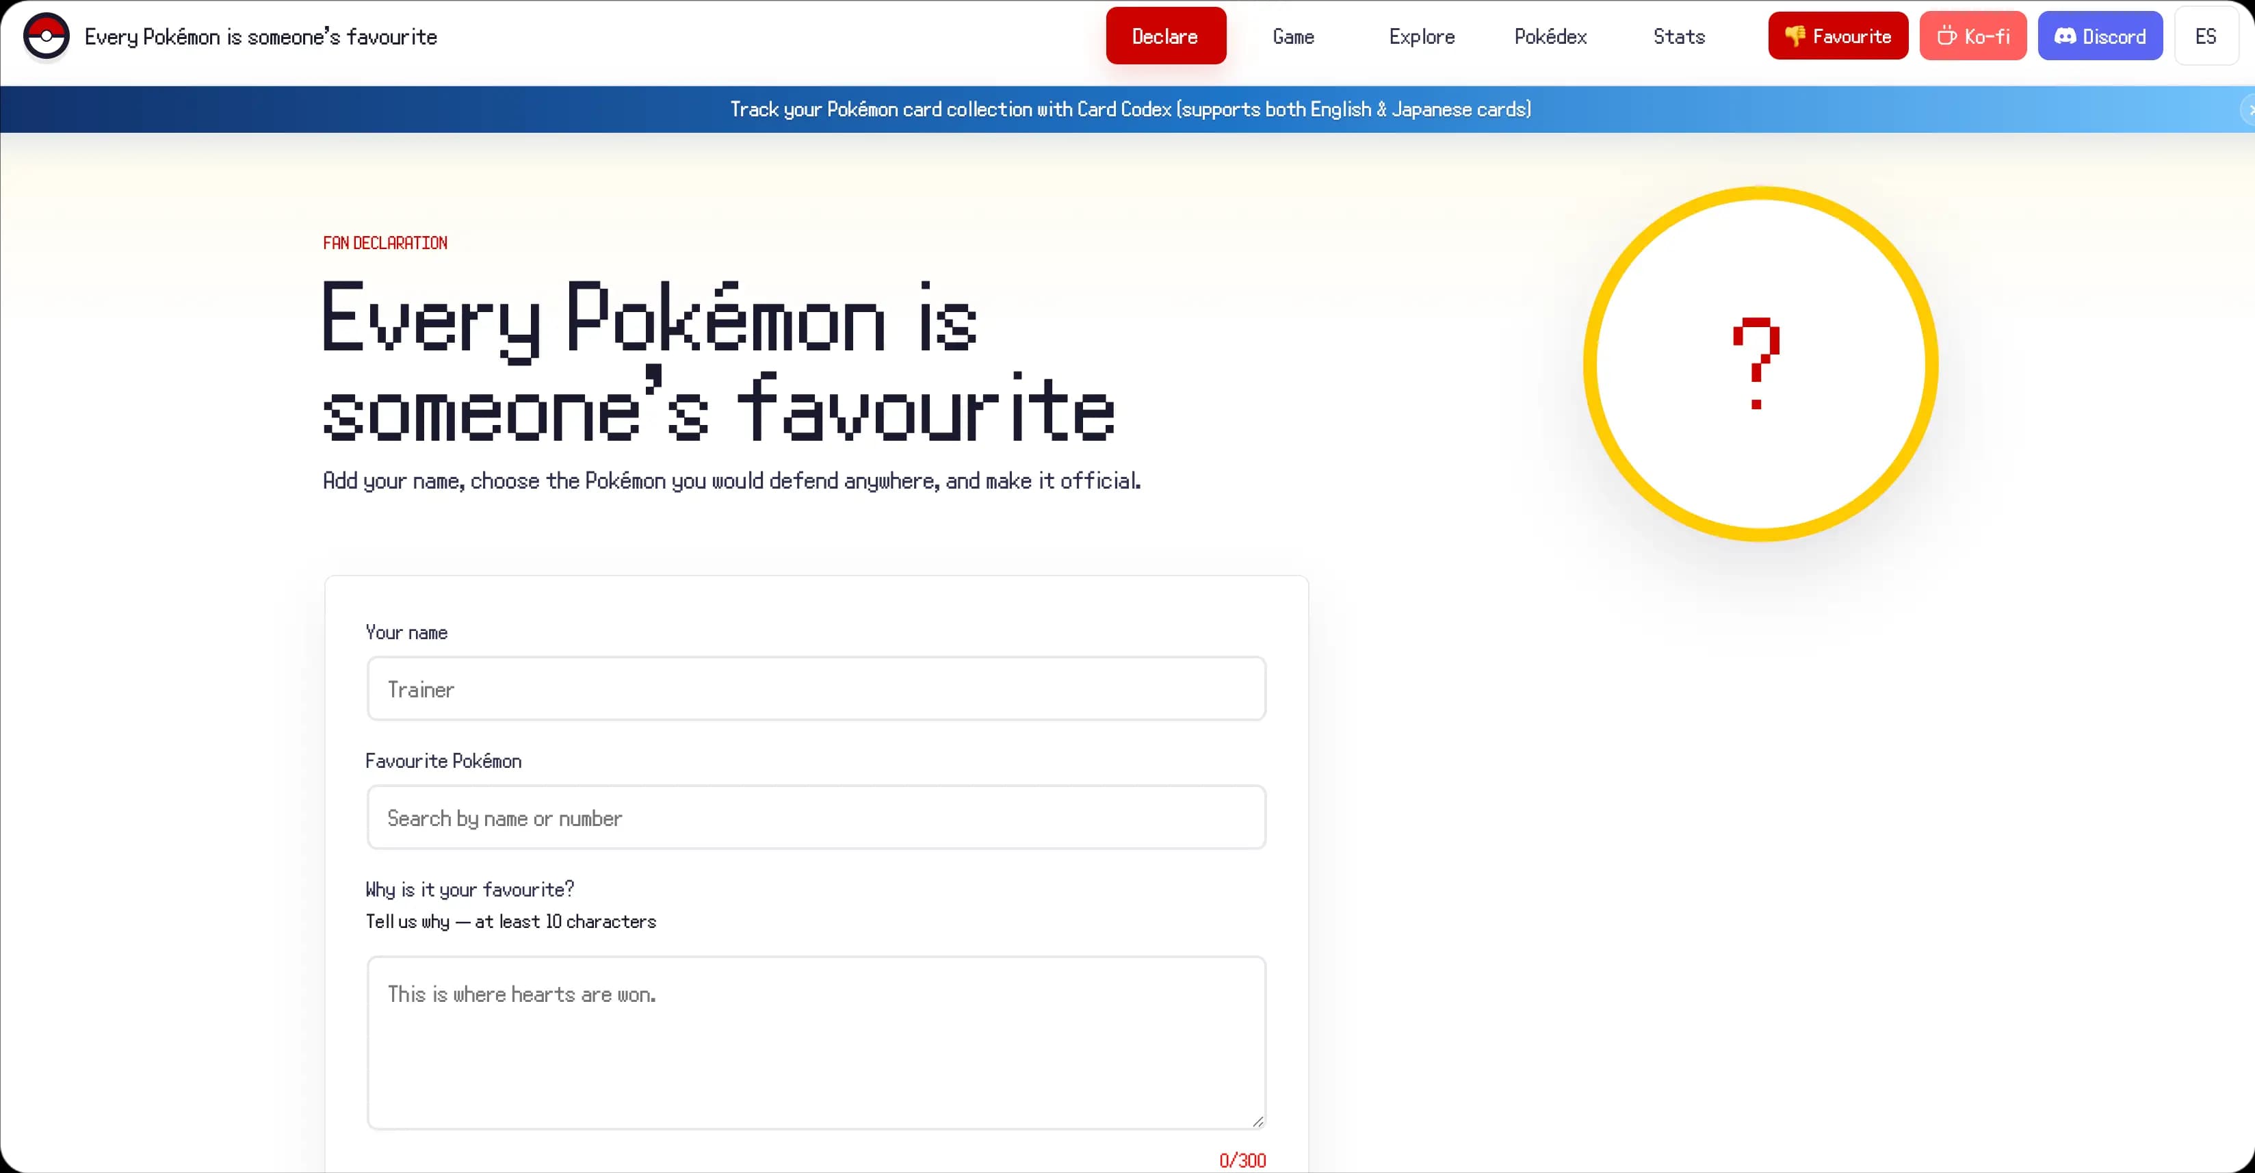This screenshot has width=2255, height=1173.
Task: Focus the Favourite Pokémon search field
Action: [x=816, y=818]
